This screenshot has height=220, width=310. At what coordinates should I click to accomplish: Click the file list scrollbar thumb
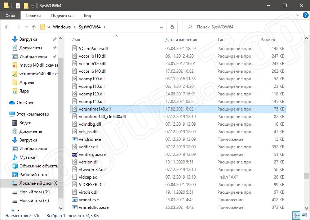[306, 176]
